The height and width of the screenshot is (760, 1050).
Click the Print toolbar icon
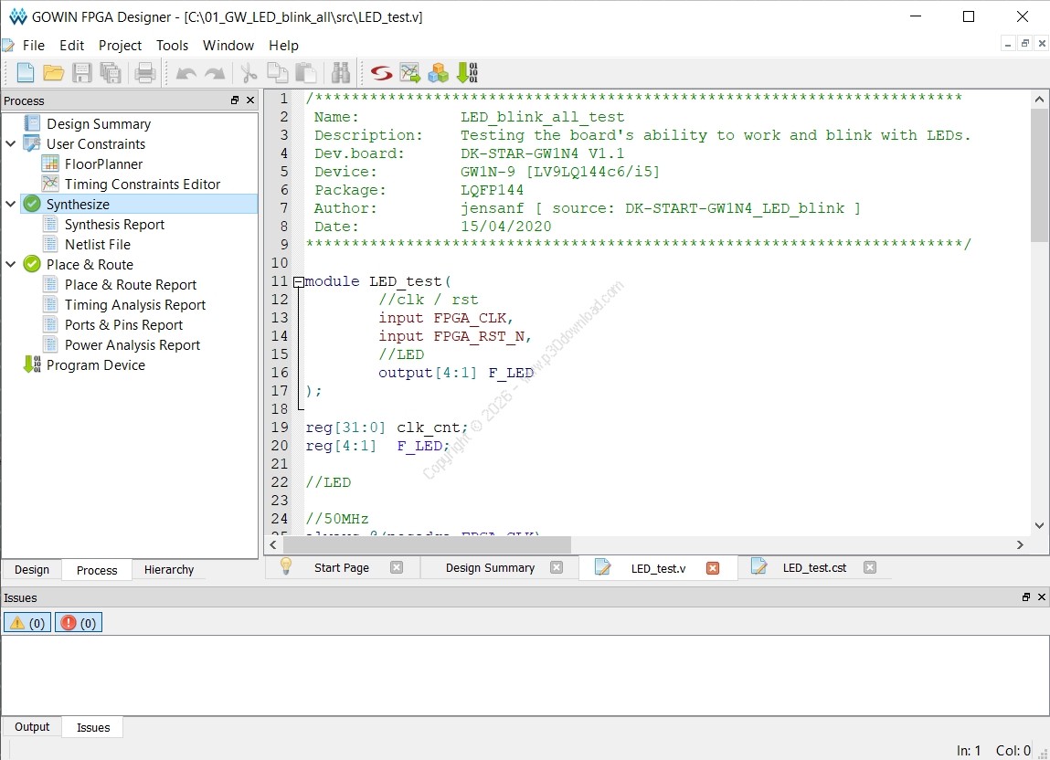(x=144, y=72)
